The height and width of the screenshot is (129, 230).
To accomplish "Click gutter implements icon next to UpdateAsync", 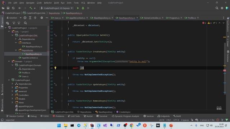I will coord(55,85).
